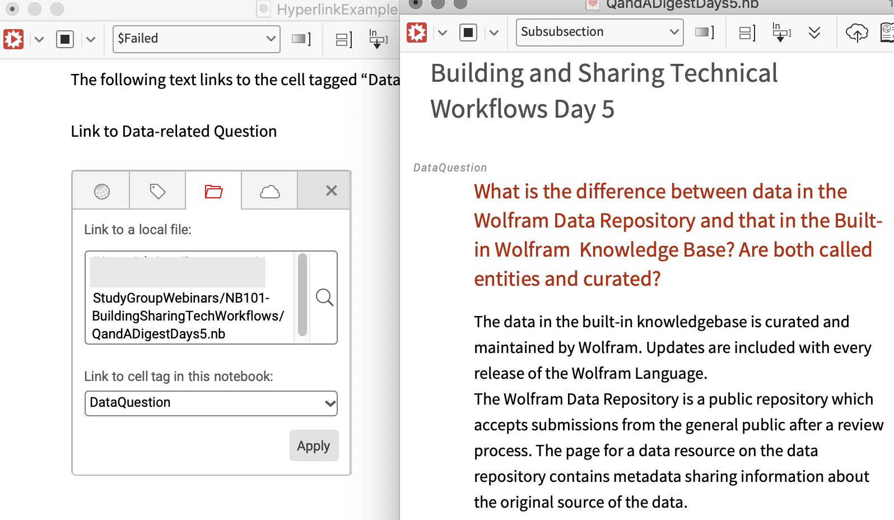Click the stop evaluation button in HyperlinkExample
The height and width of the screenshot is (520, 894).
(x=65, y=39)
